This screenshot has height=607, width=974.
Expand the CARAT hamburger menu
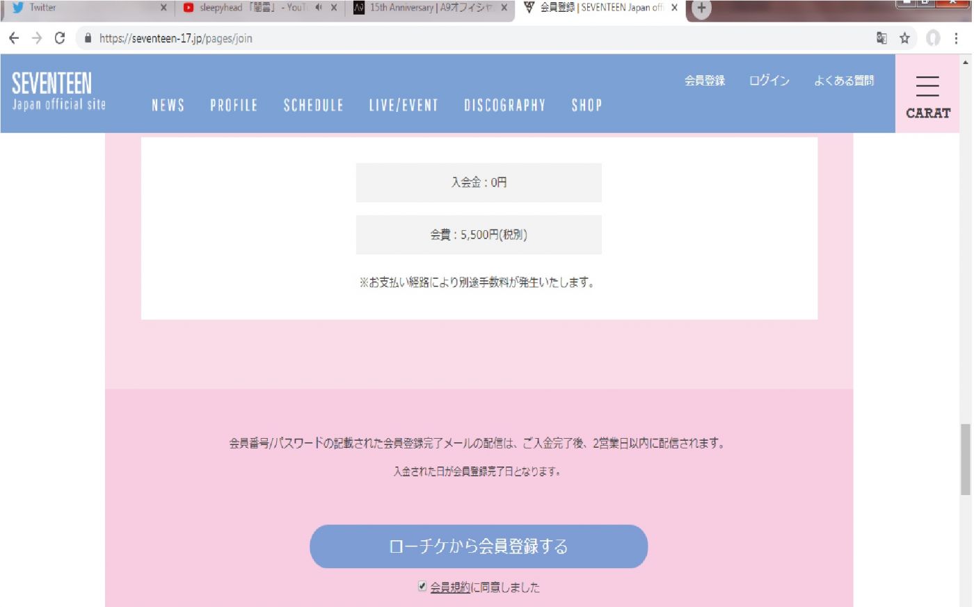927,94
